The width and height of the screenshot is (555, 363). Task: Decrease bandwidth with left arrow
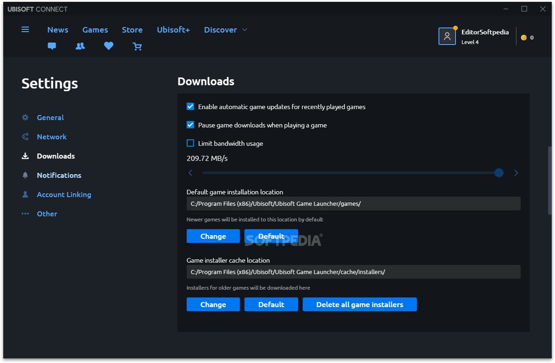(191, 173)
